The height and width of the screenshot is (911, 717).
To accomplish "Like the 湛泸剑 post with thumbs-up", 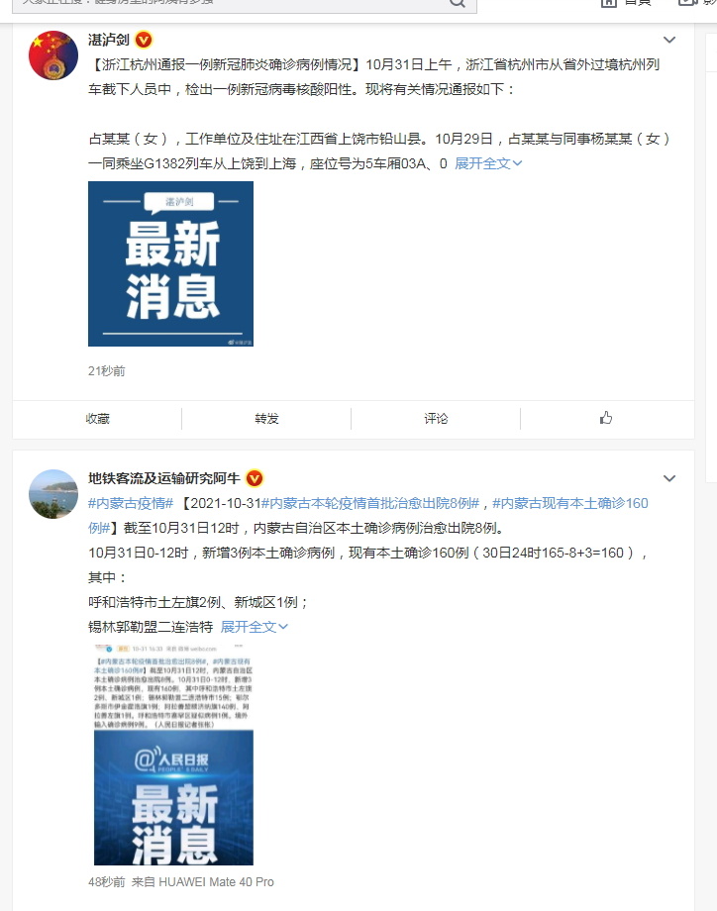I will (606, 418).
